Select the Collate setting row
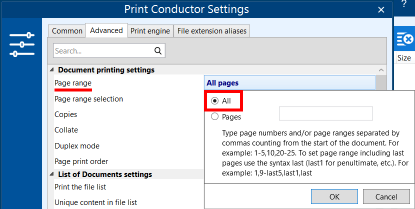The width and height of the screenshot is (415, 209). pos(128,130)
